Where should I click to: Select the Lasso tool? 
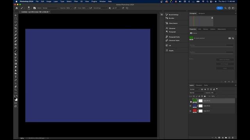pyautogui.click(x=16, y=22)
